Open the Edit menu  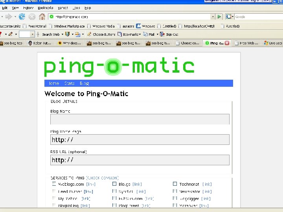(5, 8)
